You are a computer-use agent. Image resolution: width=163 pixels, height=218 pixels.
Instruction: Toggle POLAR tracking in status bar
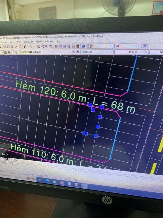[40, 176]
